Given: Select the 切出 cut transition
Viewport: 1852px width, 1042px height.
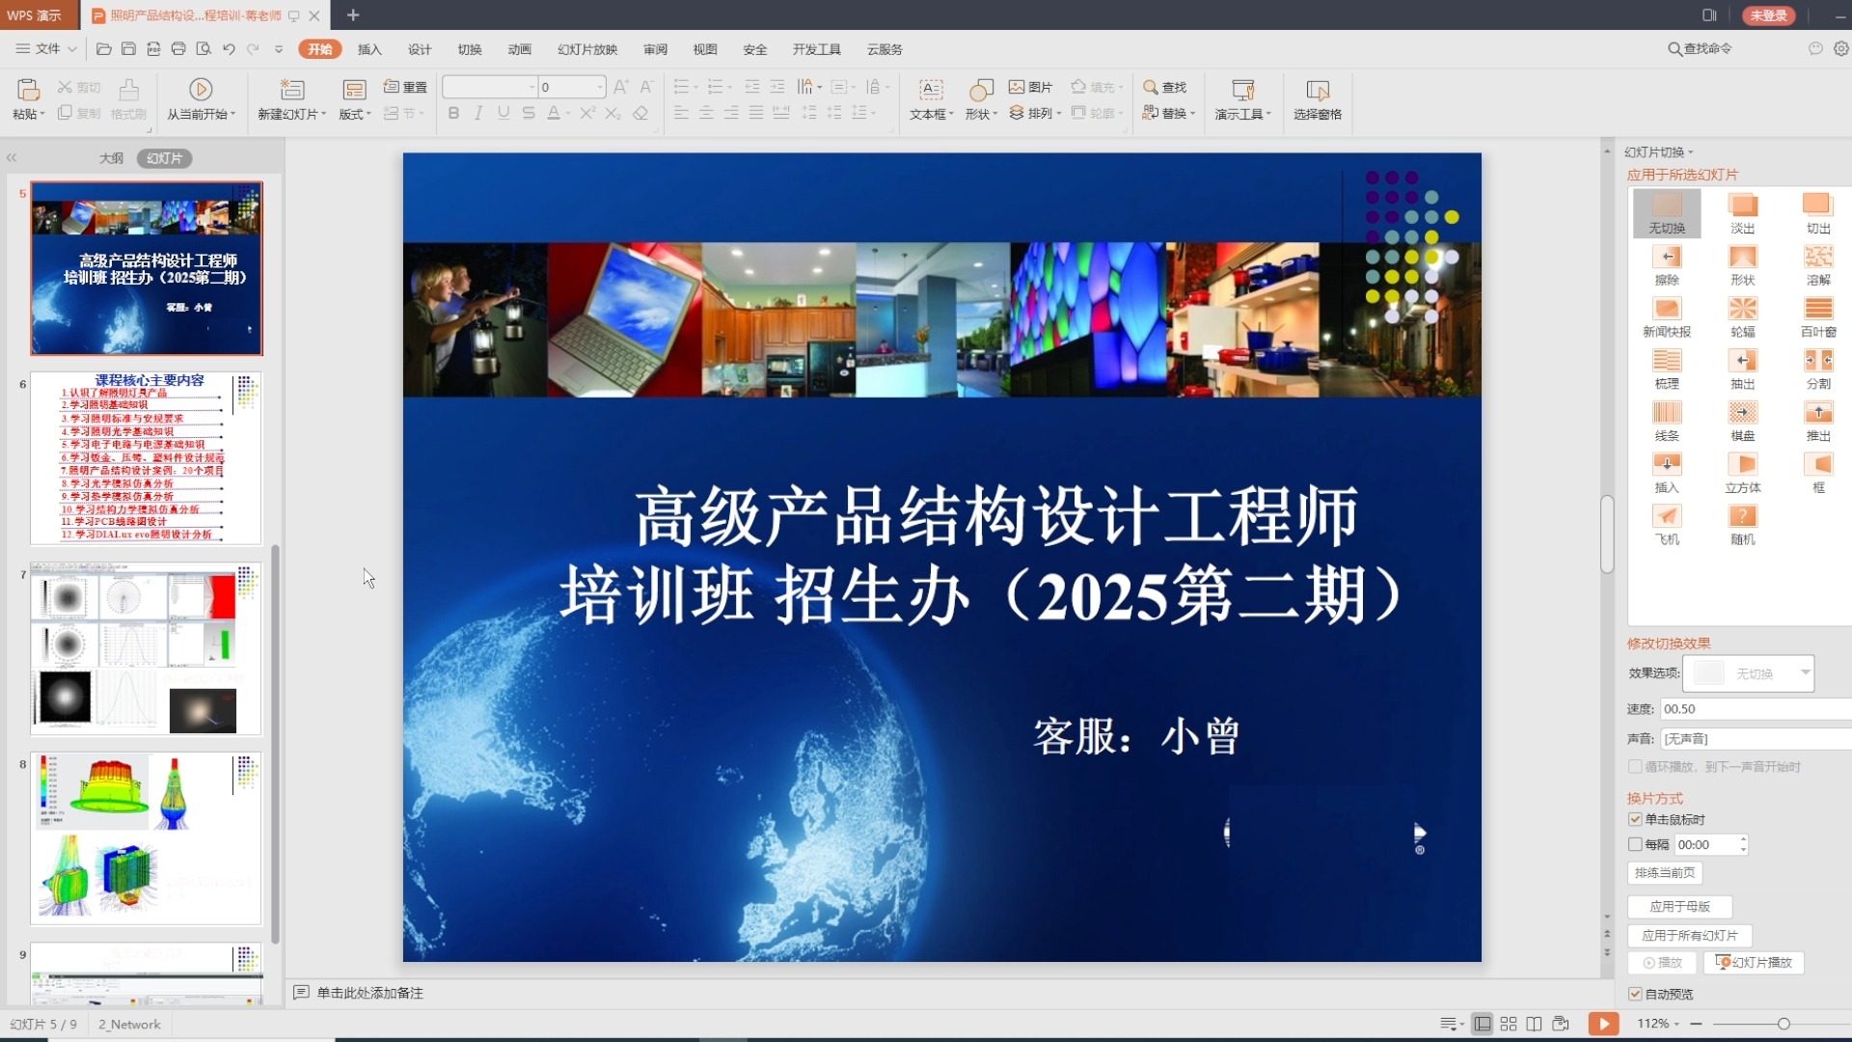Looking at the screenshot, I should click(x=1818, y=213).
